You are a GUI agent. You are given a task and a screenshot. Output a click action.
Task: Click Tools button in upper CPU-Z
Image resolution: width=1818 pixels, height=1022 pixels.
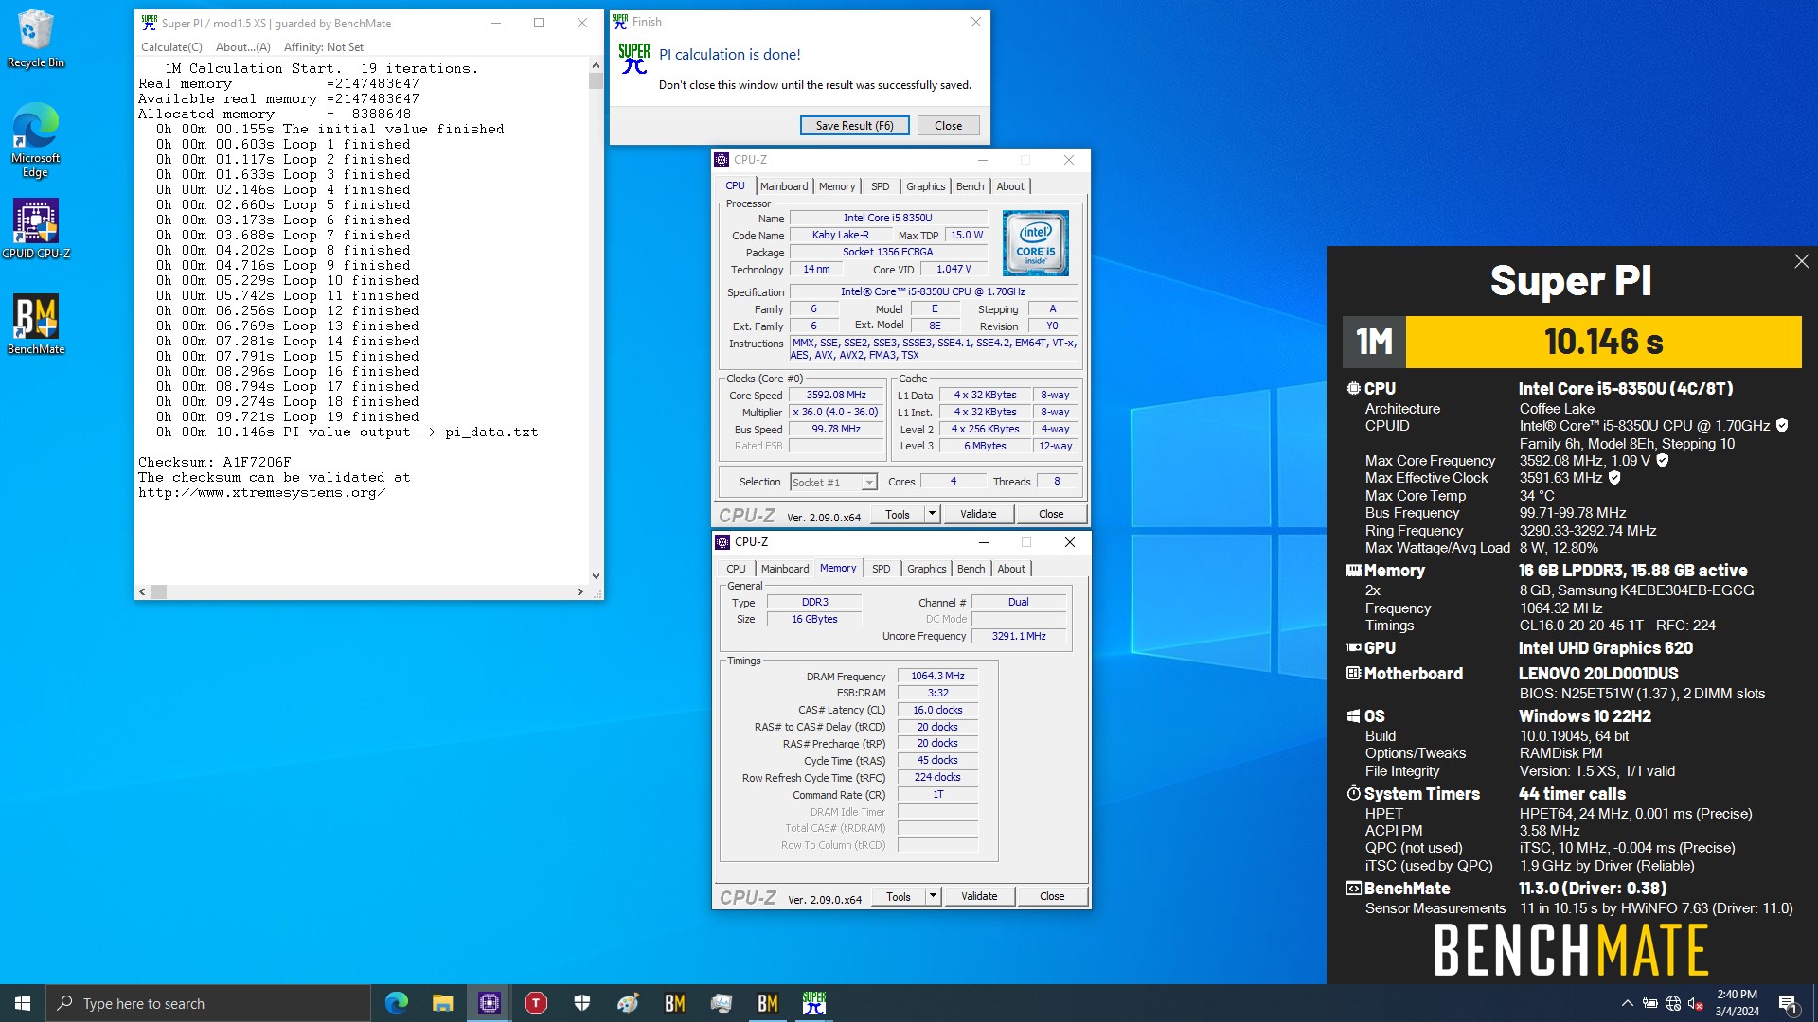pos(898,514)
